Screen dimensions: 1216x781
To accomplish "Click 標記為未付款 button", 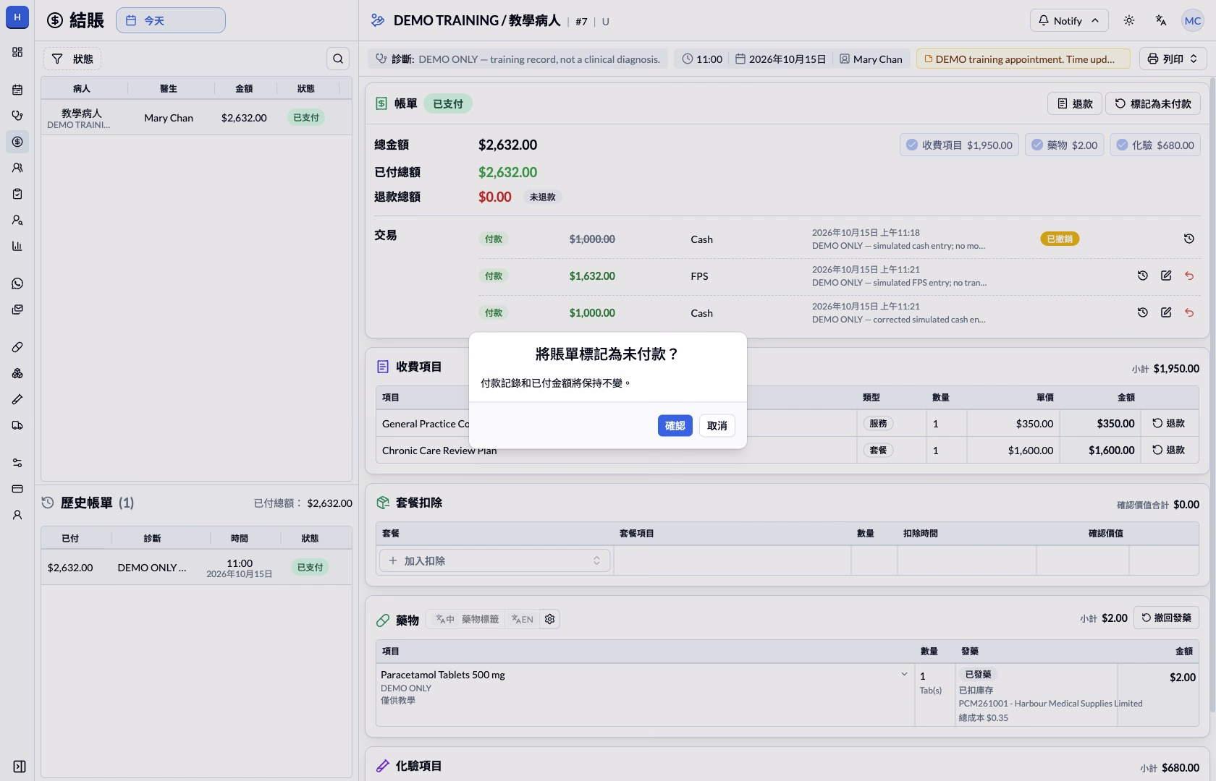I will (1152, 103).
